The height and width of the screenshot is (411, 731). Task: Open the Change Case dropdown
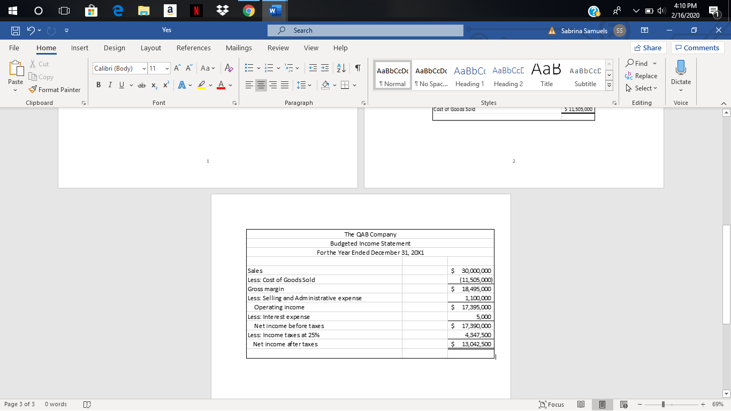[208, 68]
